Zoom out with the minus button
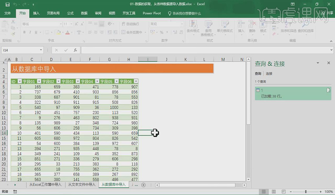 [x=291, y=192]
